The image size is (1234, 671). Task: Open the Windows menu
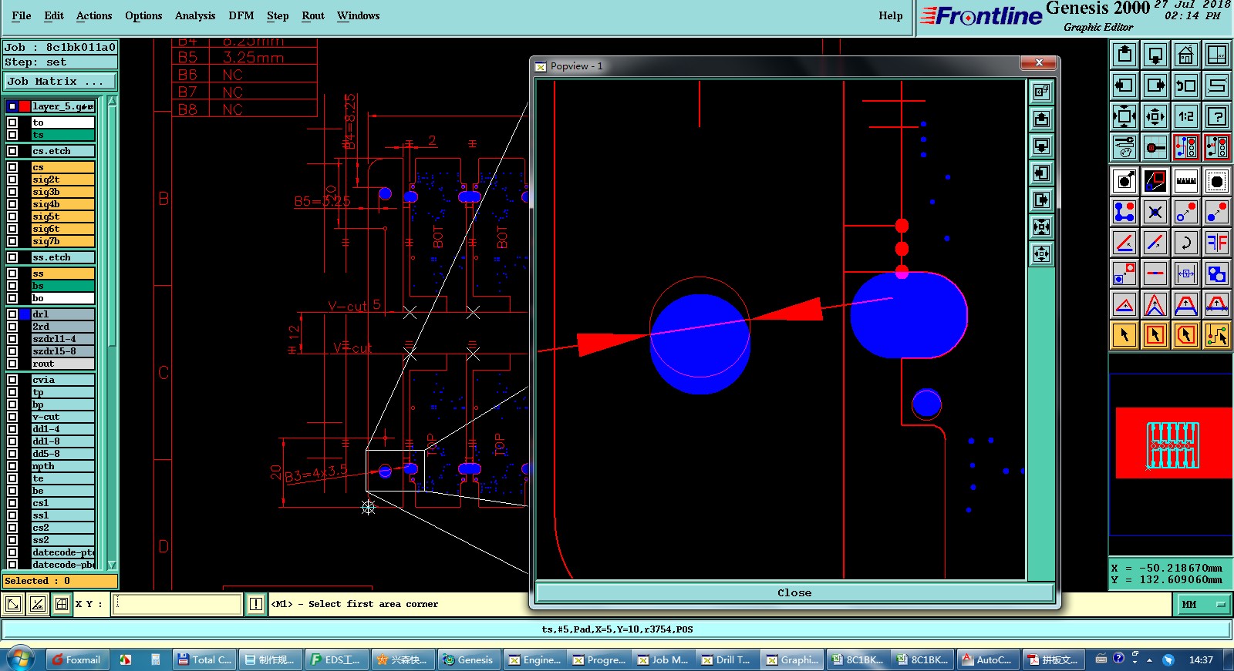(358, 15)
